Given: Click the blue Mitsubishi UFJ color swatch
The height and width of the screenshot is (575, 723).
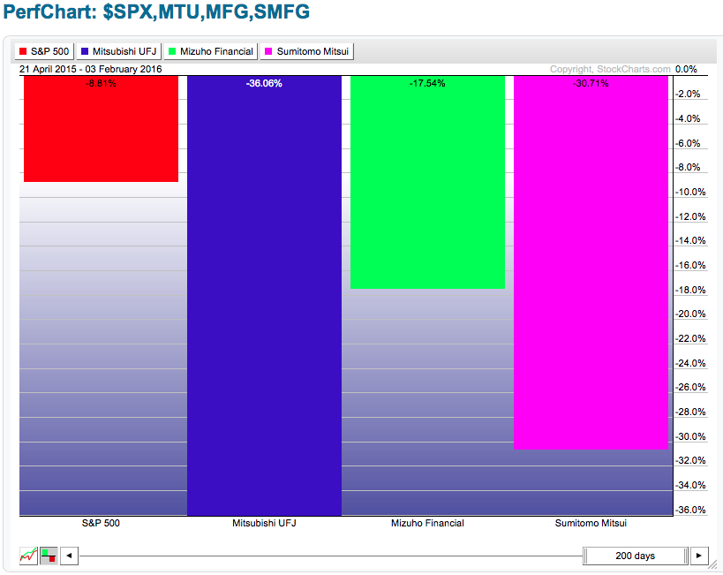Looking at the screenshot, I should (85, 51).
